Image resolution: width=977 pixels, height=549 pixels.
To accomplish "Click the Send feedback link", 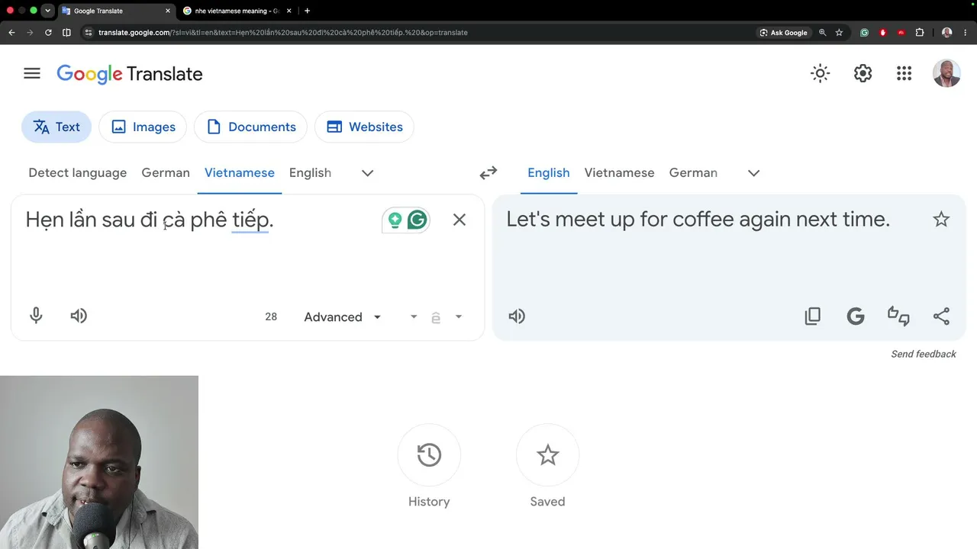I will pos(924,354).
